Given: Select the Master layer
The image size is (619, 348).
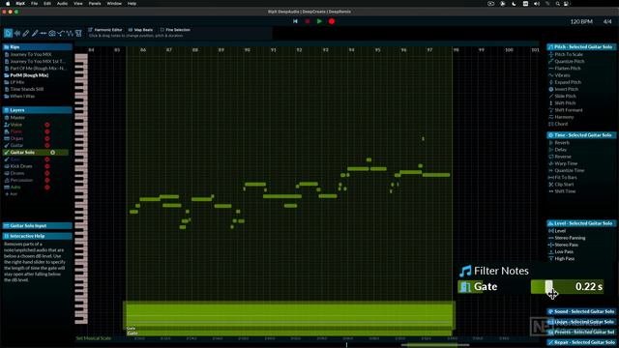Looking at the screenshot, I should 17,118.
